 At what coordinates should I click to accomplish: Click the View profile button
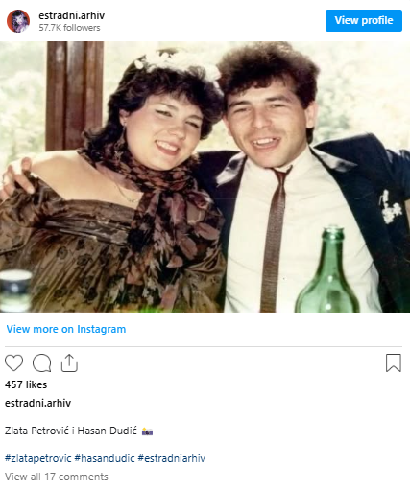364,20
